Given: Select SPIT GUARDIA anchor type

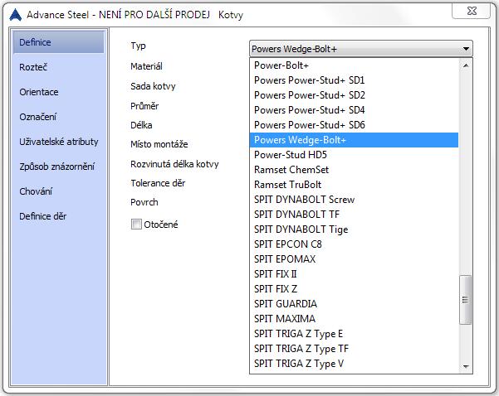Looking at the screenshot, I should tap(354, 304).
